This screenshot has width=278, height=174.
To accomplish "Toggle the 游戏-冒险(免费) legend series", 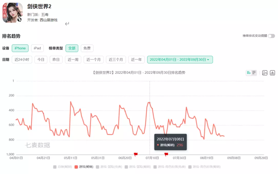I will point(109,167).
